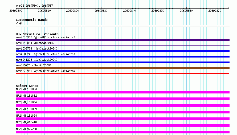Open variant nsv4316382 label

pyautogui.click(x=46, y=37)
